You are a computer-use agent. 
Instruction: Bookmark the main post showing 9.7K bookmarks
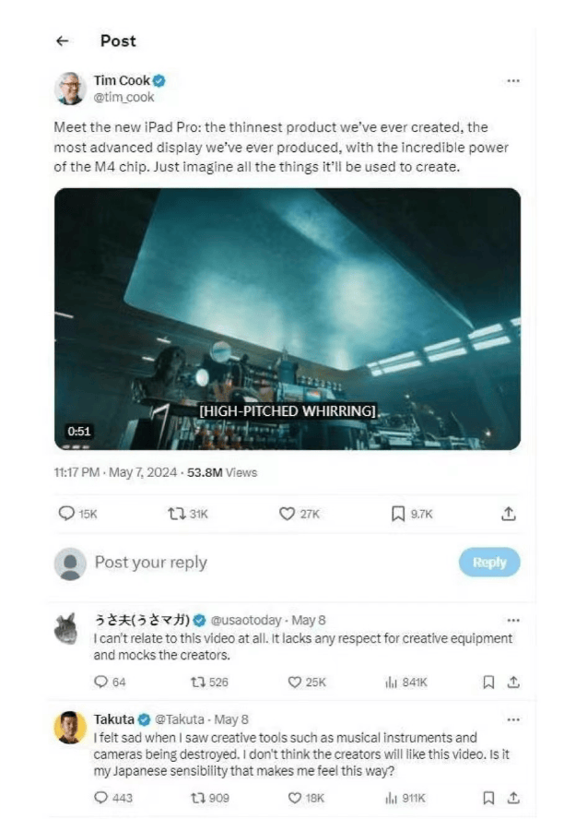pyautogui.click(x=397, y=514)
